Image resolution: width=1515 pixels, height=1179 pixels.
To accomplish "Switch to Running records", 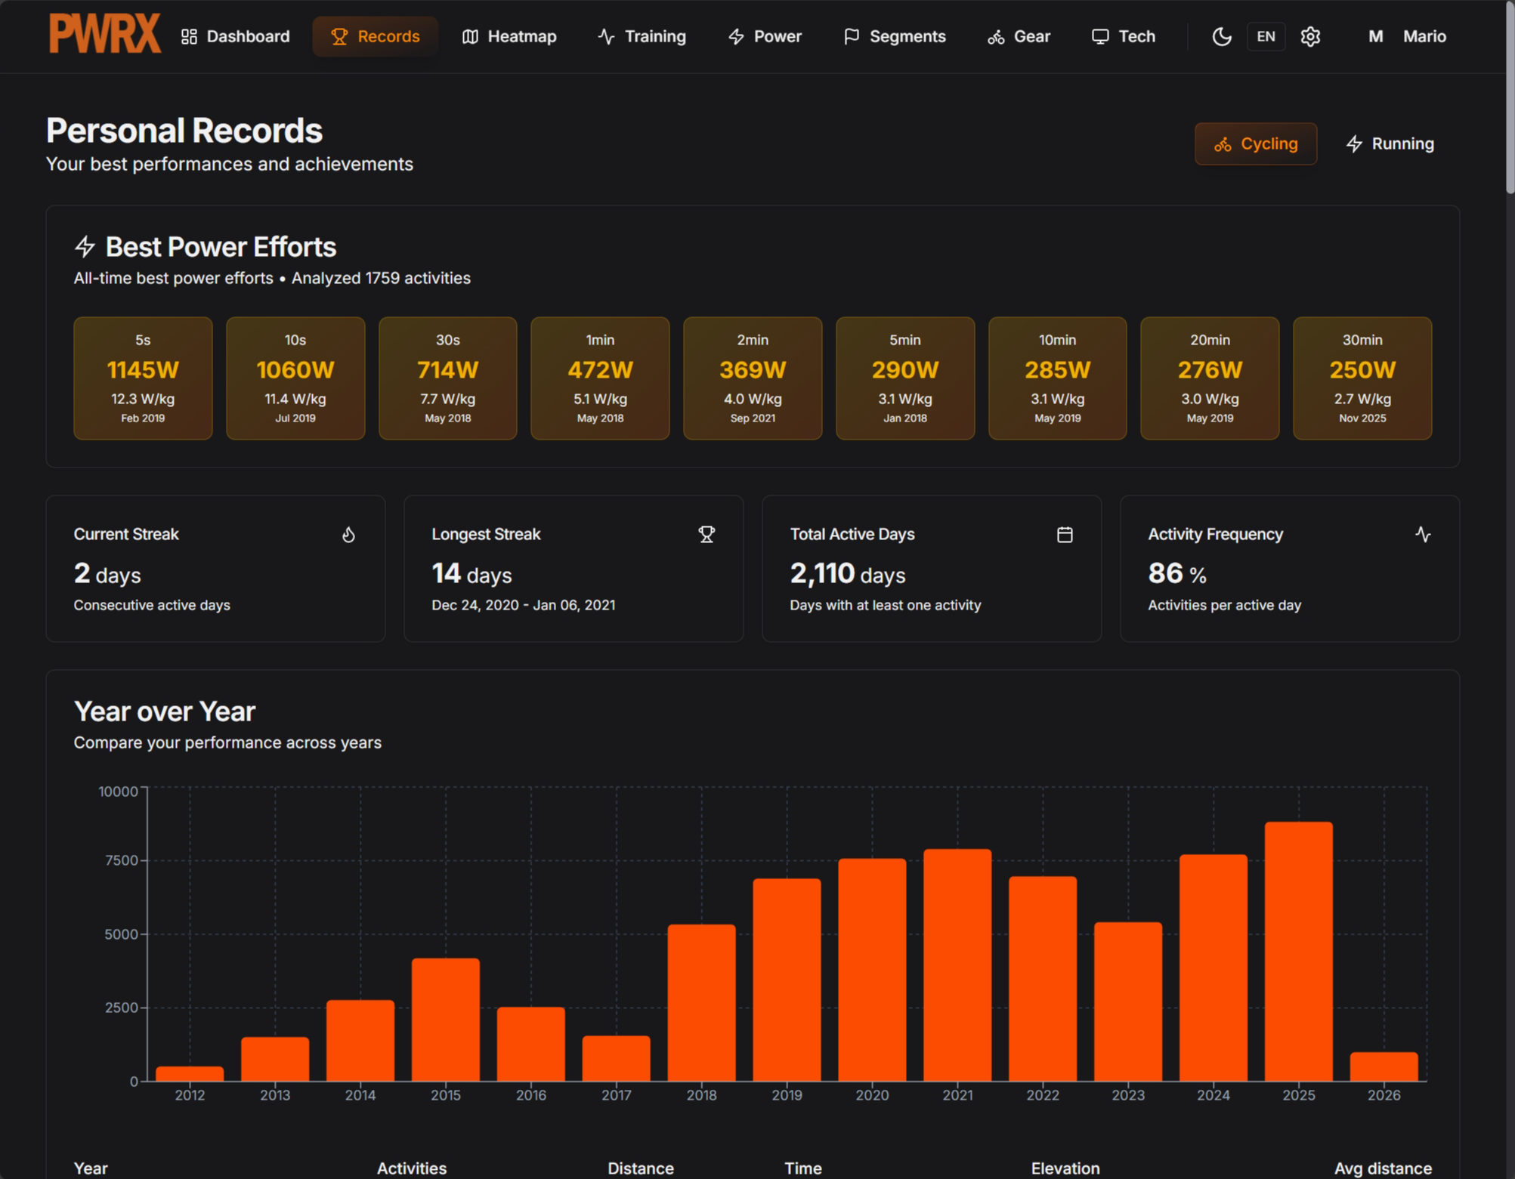I will (1390, 144).
